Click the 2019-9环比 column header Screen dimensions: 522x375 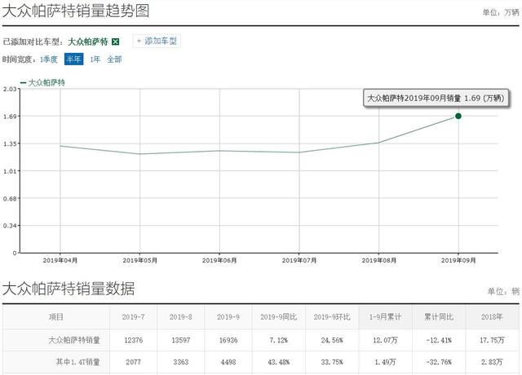[x=332, y=317]
